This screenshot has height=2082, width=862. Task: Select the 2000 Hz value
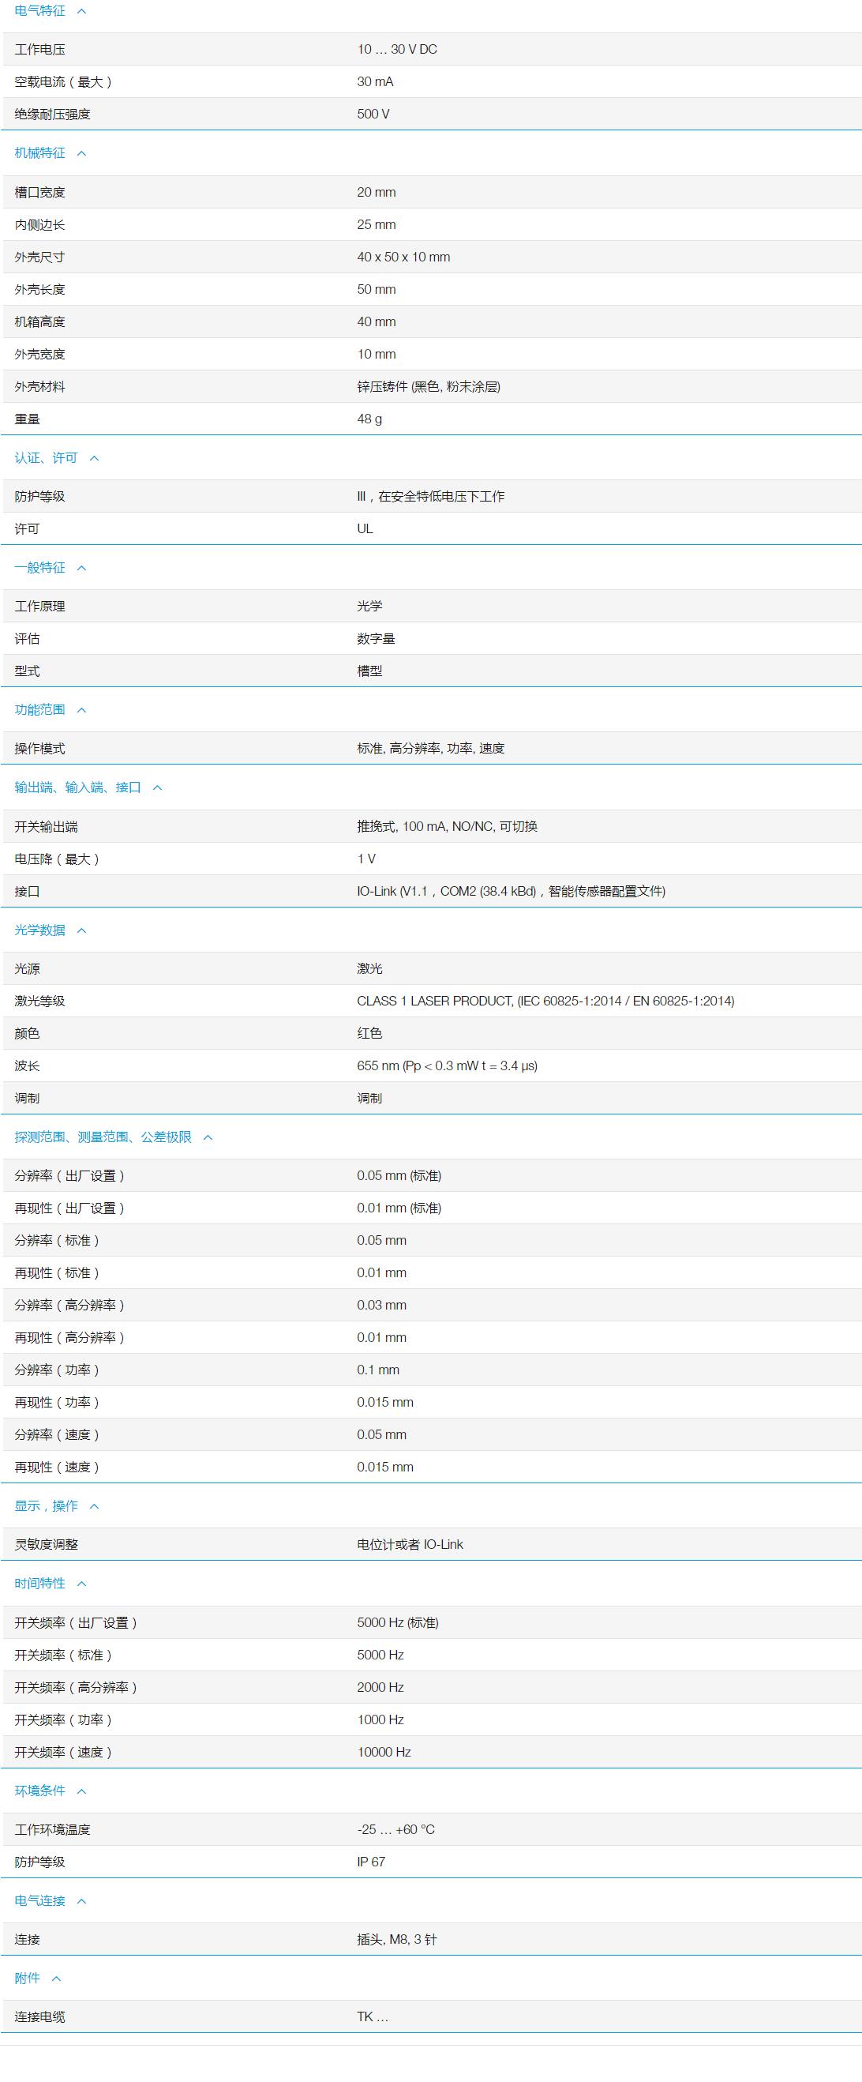(380, 1687)
